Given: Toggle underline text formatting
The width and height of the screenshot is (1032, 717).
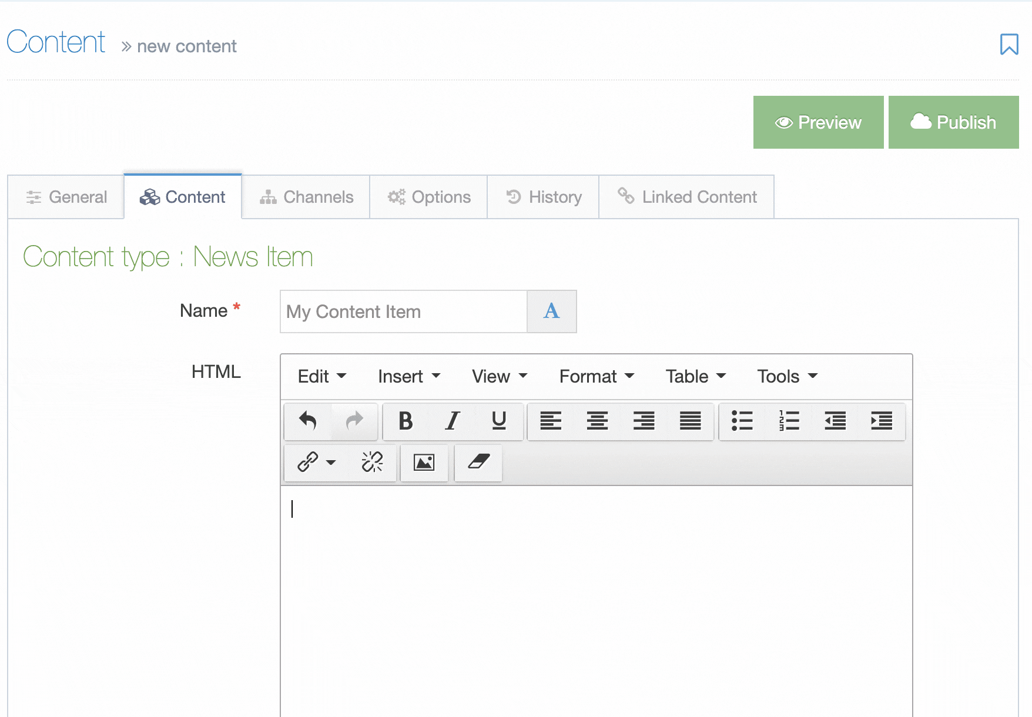Looking at the screenshot, I should click(499, 421).
